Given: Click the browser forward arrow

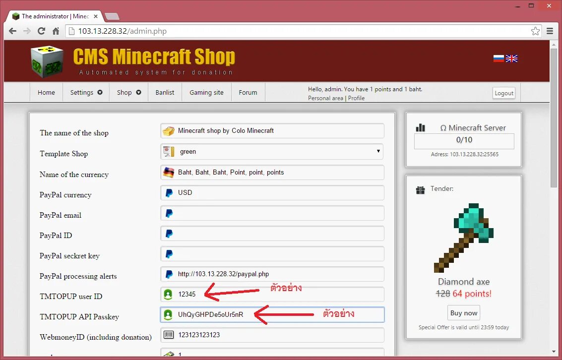Looking at the screenshot, I should (x=27, y=31).
